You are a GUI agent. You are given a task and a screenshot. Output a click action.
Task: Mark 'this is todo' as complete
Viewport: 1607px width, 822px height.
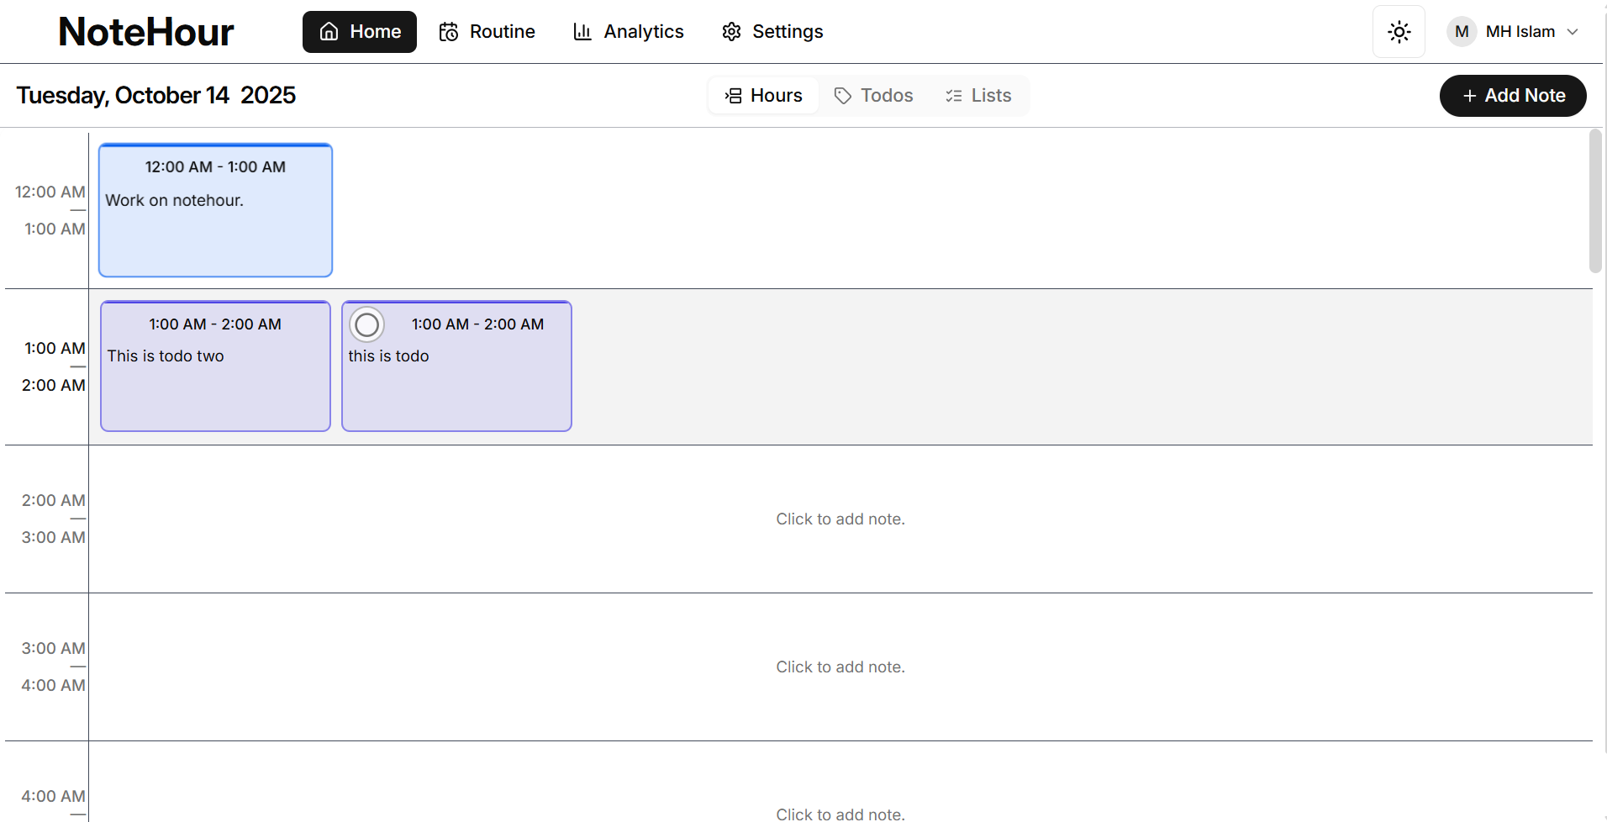coord(366,324)
